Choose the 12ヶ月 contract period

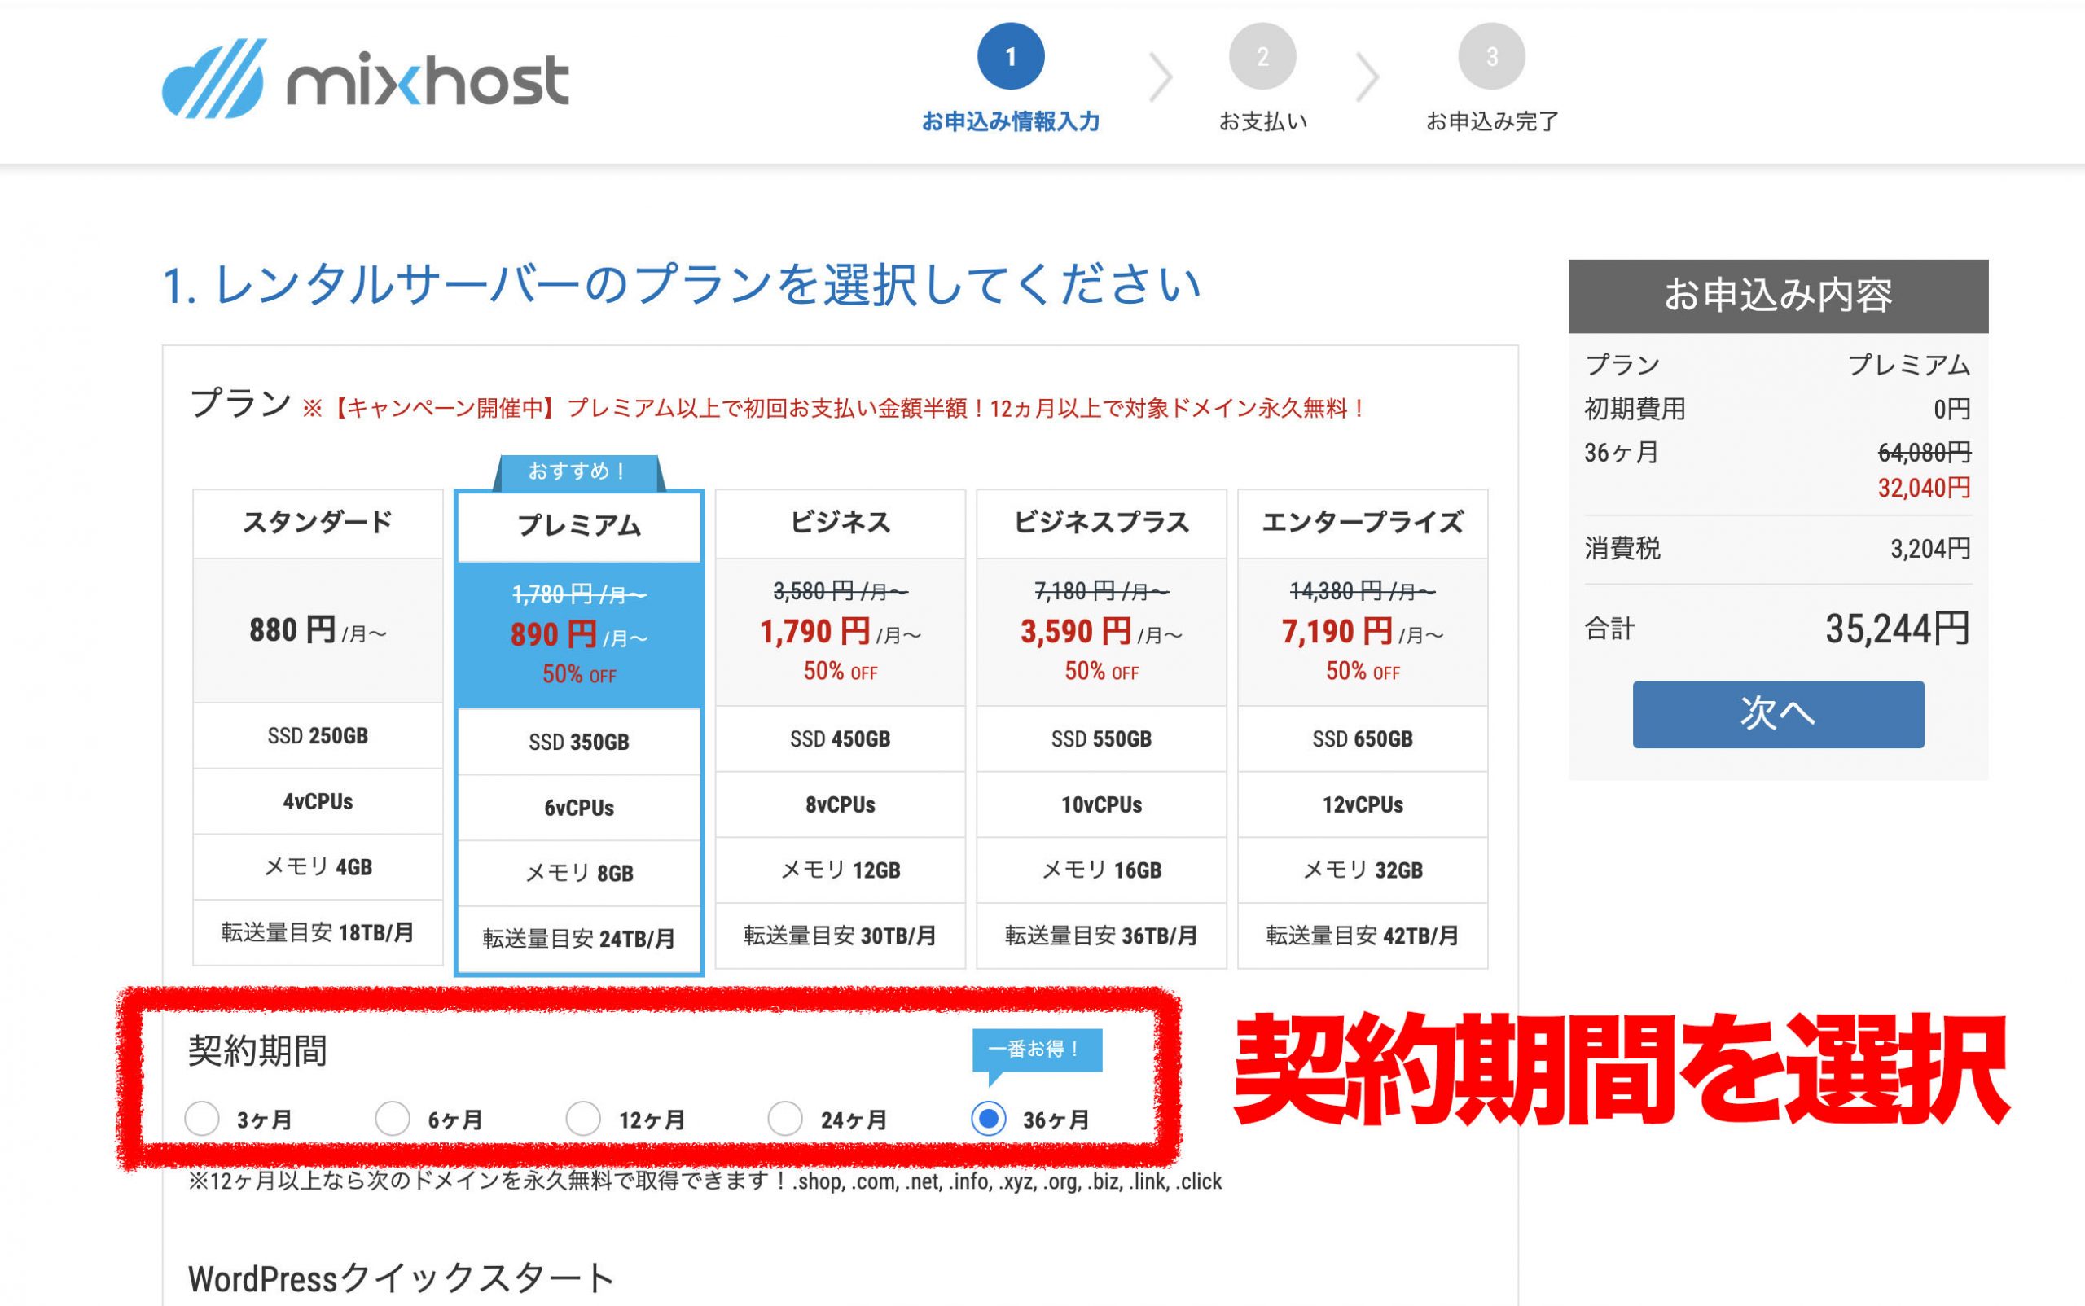(583, 1119)
